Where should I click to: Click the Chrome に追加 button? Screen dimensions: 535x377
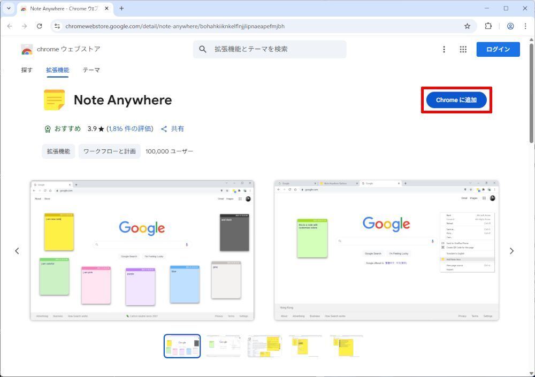click(x=456, y=100)
